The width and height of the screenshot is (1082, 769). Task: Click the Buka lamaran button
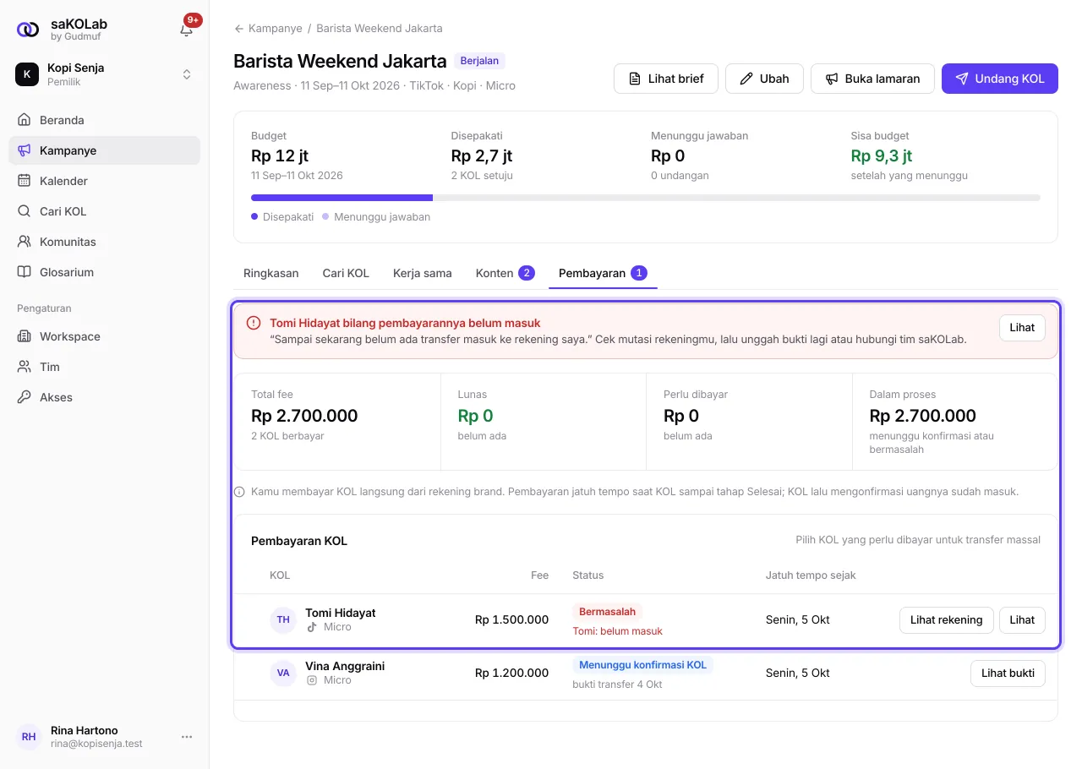coord(872,79)
